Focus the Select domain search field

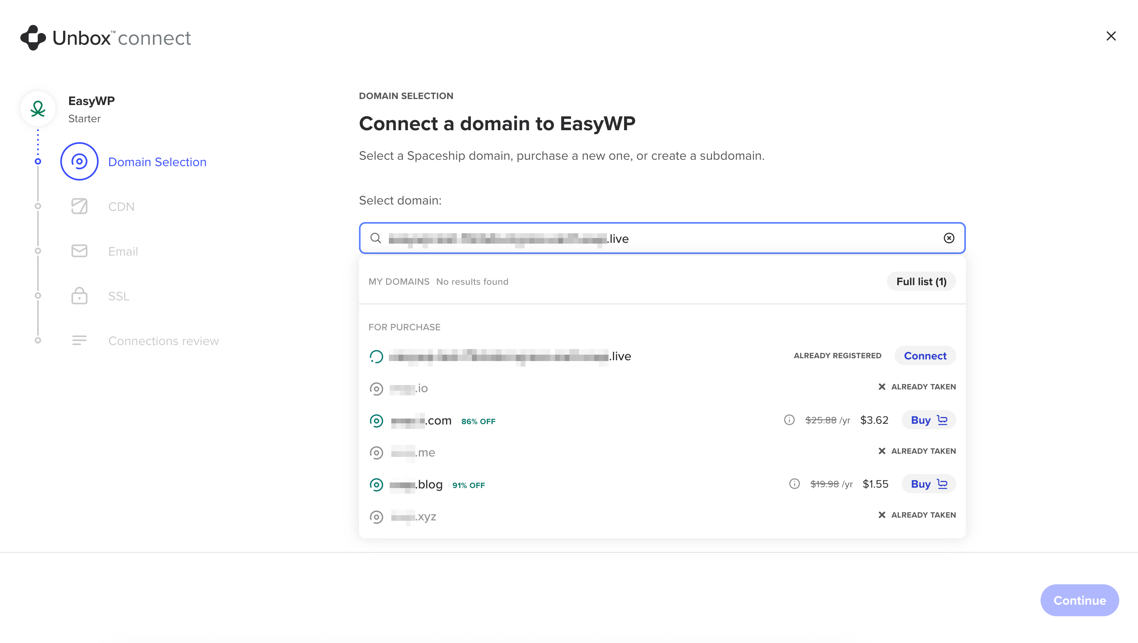(x=662, y=238)
